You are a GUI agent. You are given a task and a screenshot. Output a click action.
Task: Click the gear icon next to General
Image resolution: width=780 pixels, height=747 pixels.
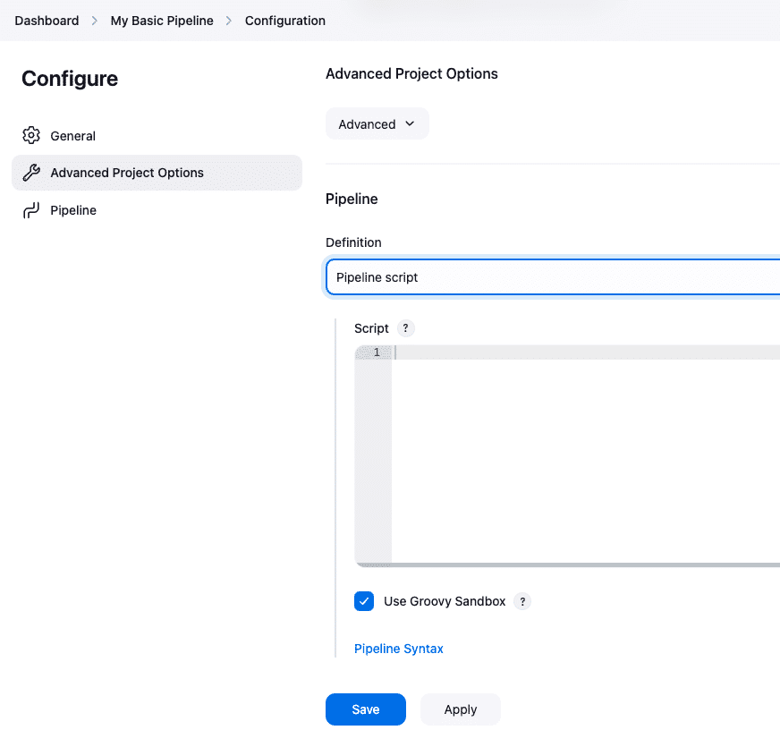[x=31, y=135]
